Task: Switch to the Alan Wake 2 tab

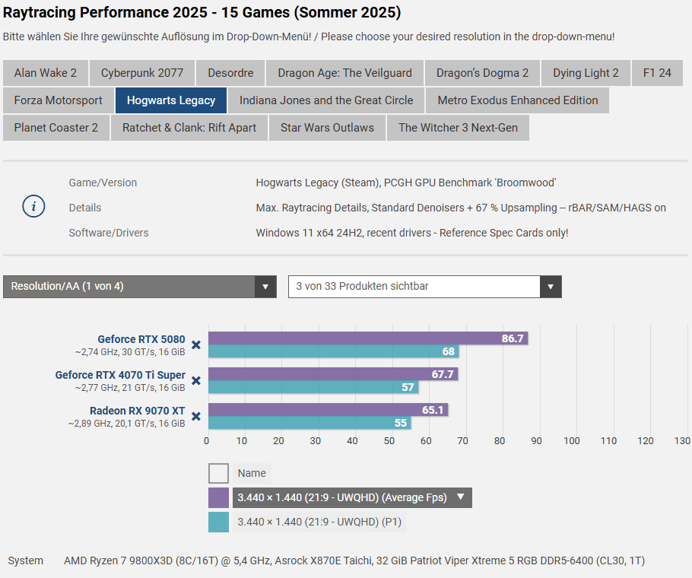Action: [x=46, y=73]
